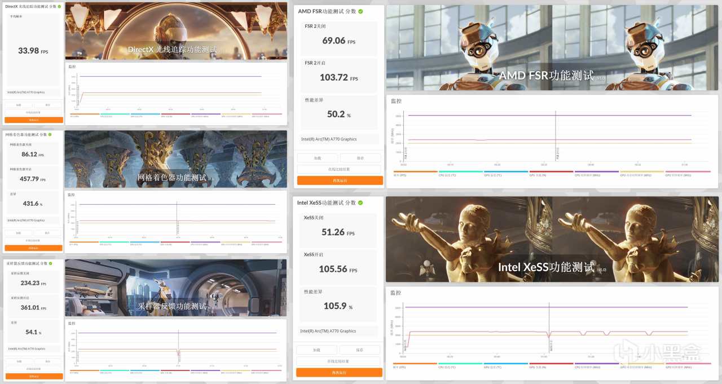The width and height of the screenshot is (722, 384).
Task: Click green validity check in mesh shader (网格着色器) panel
Action: (50, 134)
